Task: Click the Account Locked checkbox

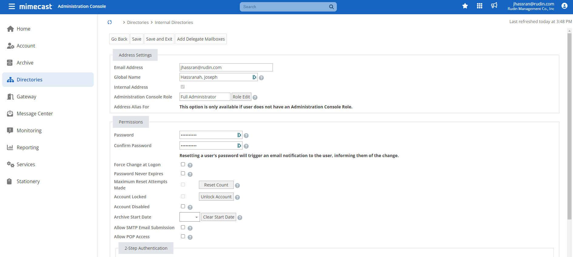Action: (183, 196)
